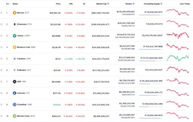Open Polkadot DOT coin page link
The height and width of the screenshot is (122, 193).
click(x=24, y=70)
